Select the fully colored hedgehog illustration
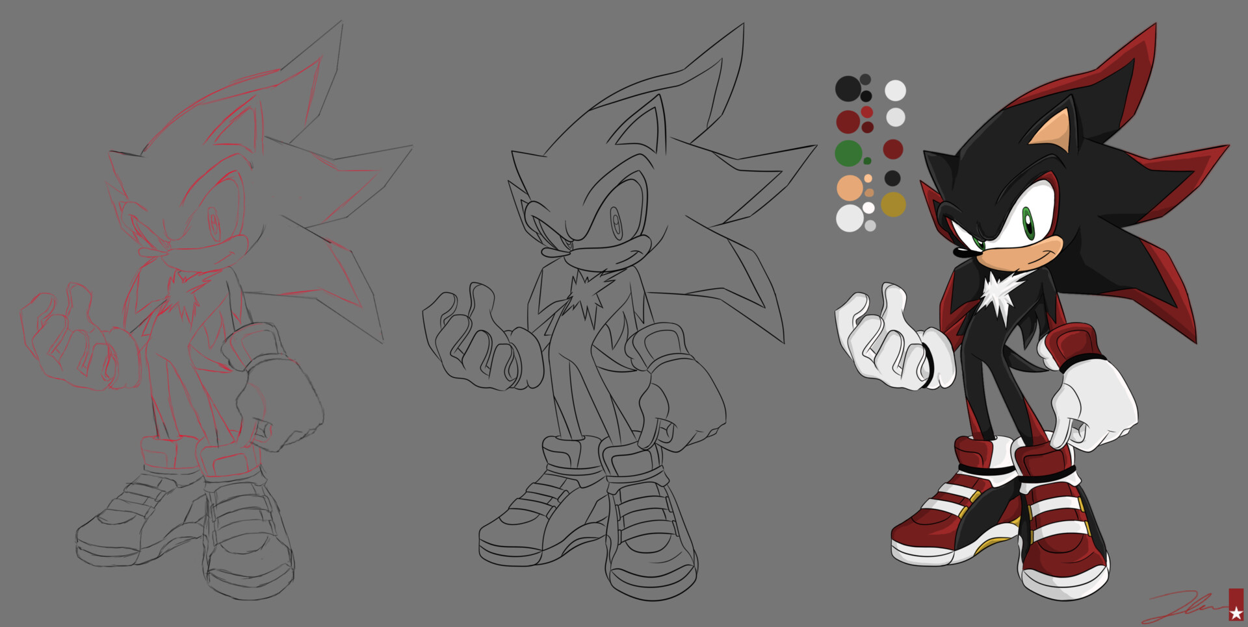 [1033, 312]
